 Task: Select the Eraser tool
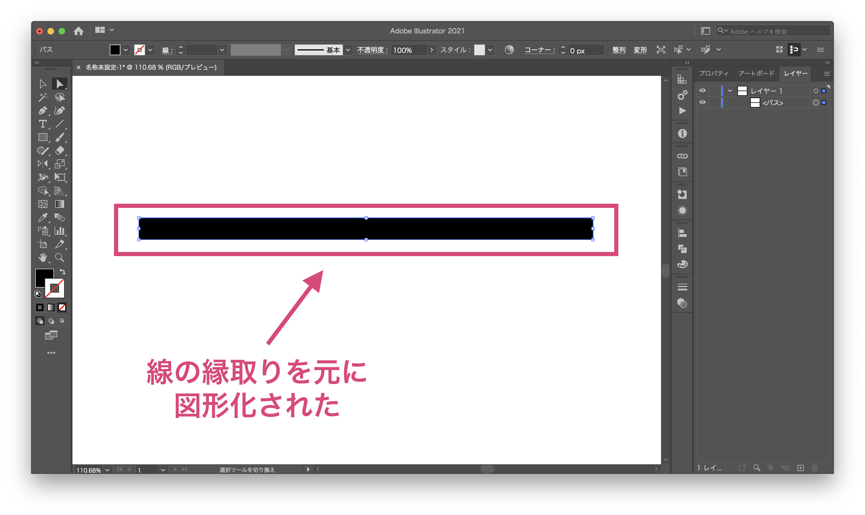59,150
